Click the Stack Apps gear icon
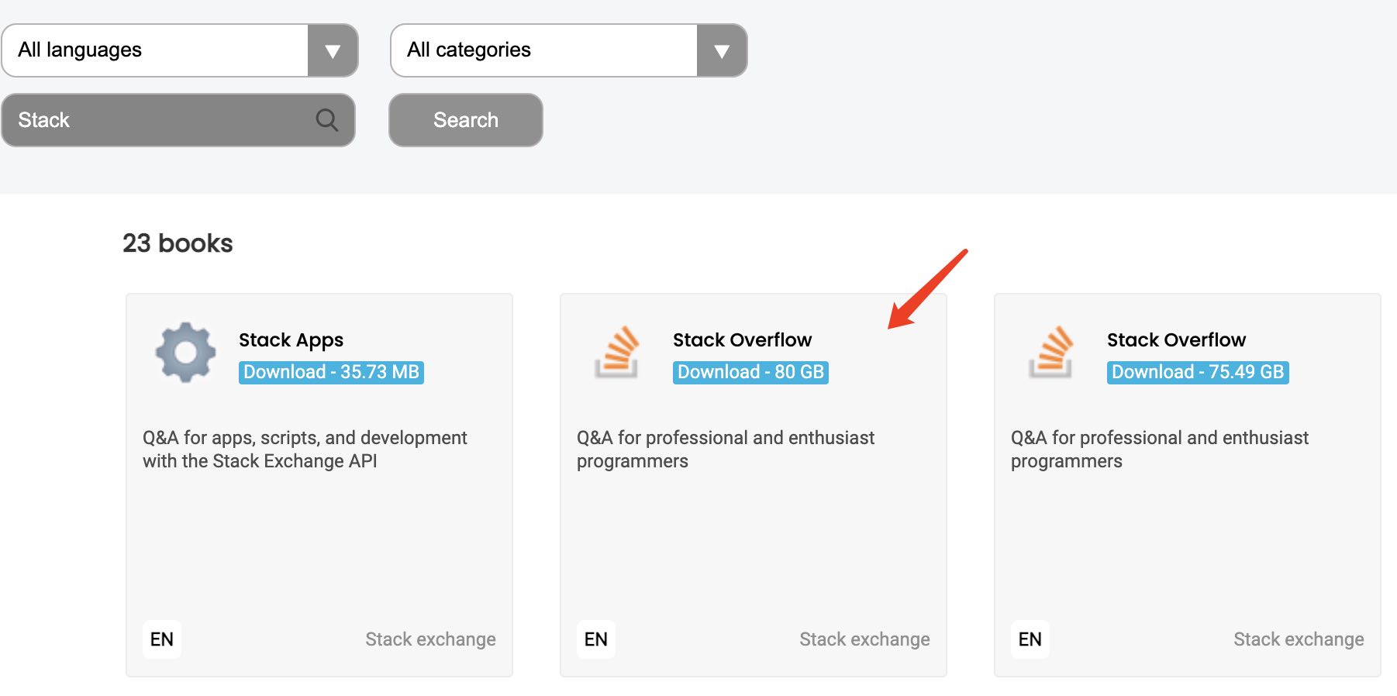The width and height of the screenshot is (1397, 696). pyautogui.click(x=185, y=353)
